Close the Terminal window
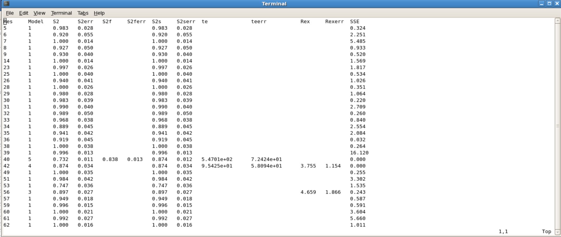561x237 pixels. (557, 3)
